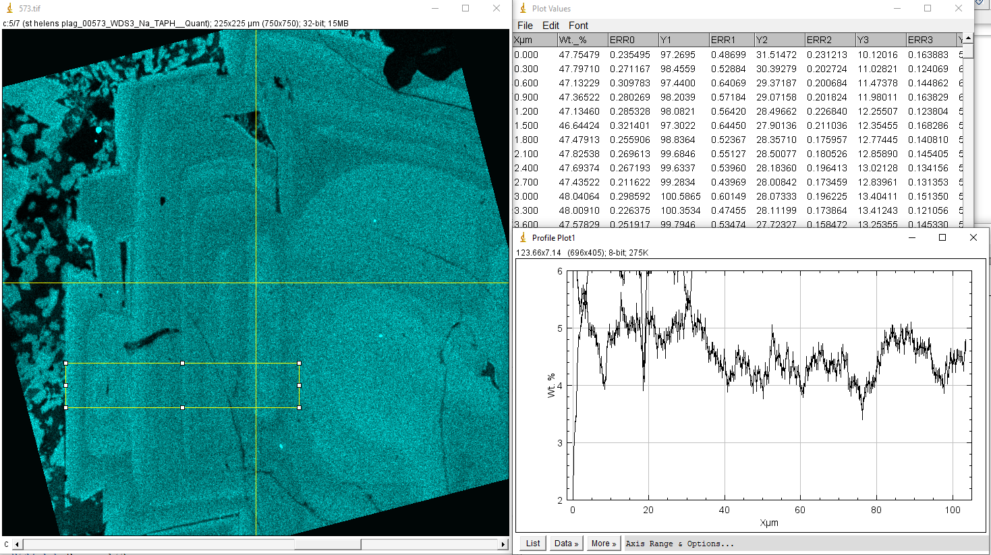Open the Font menu in Plot Values
Screen dimensions: 991x555
tap(578, 26)
